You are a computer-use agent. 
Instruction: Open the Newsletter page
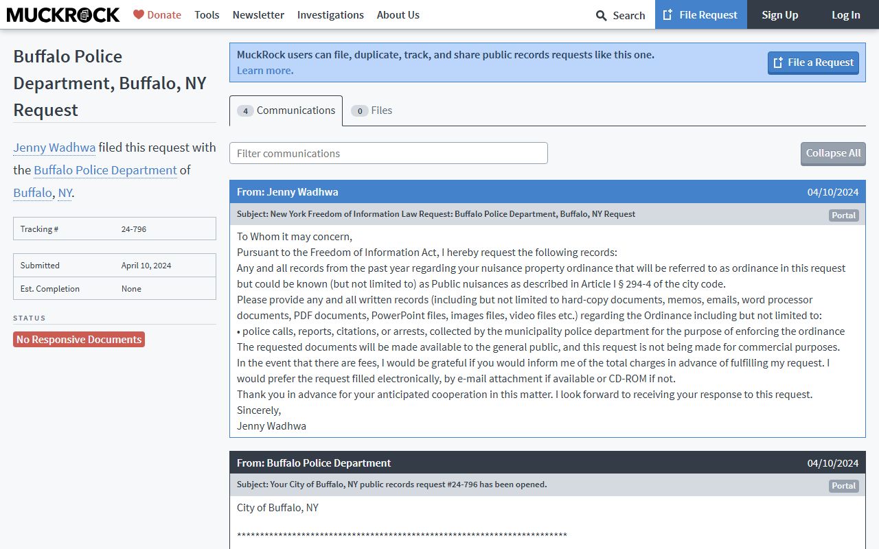click(x=258, y=14)
